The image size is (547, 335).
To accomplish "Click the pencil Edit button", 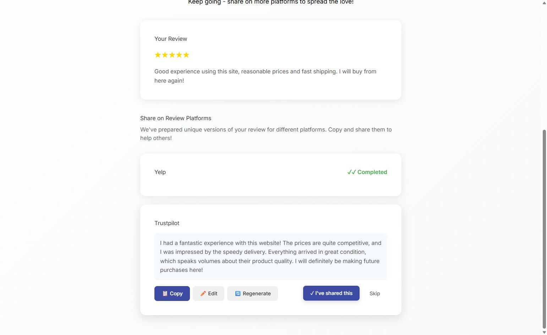I will 208,294.
